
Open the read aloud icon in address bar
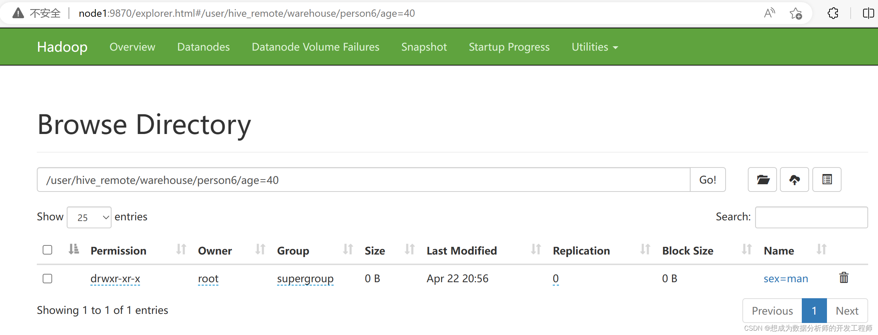coord(769,13)
